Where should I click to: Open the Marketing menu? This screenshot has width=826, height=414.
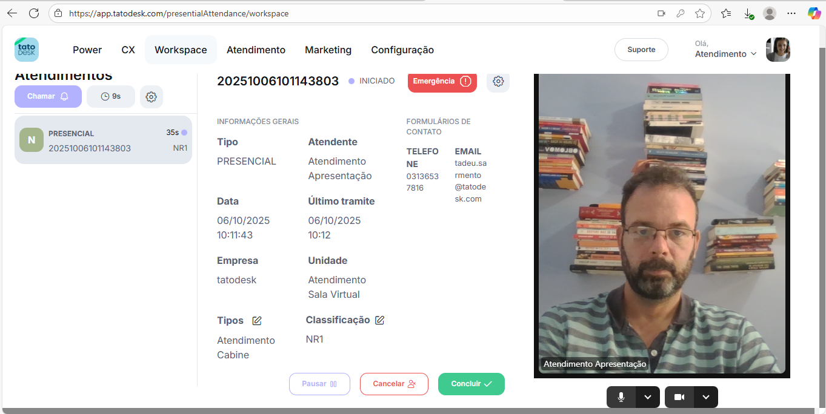[x=328, y=50]
